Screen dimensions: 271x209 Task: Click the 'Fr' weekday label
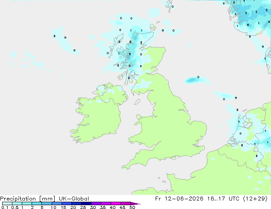pos(158,199)
